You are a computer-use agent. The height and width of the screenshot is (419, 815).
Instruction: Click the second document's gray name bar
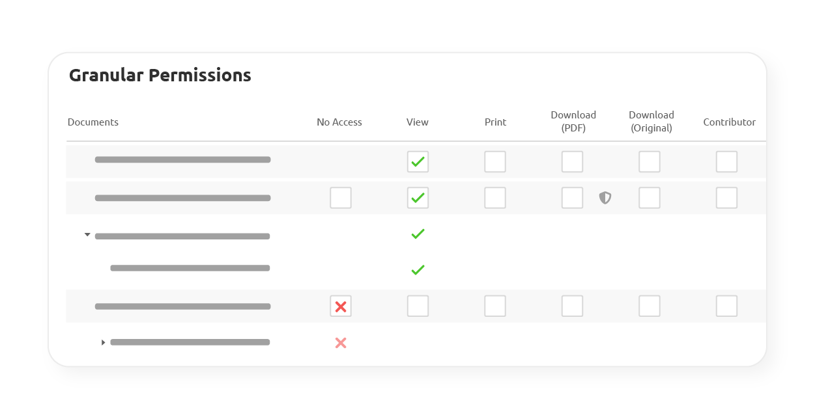[182, 198]
